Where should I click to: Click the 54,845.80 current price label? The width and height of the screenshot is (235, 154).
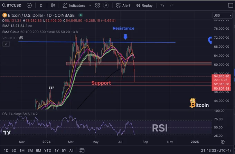pos(222,76)
